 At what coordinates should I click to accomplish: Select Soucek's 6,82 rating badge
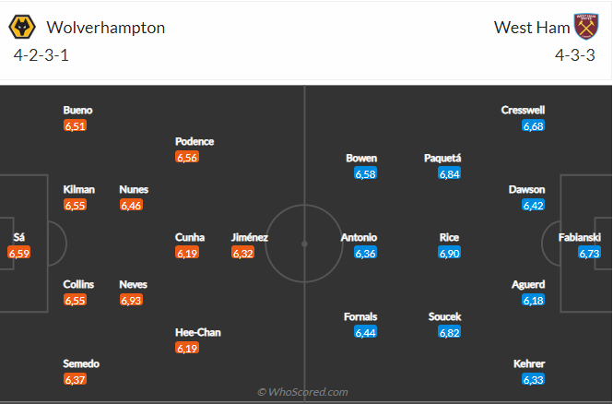(x=450, y=332)
